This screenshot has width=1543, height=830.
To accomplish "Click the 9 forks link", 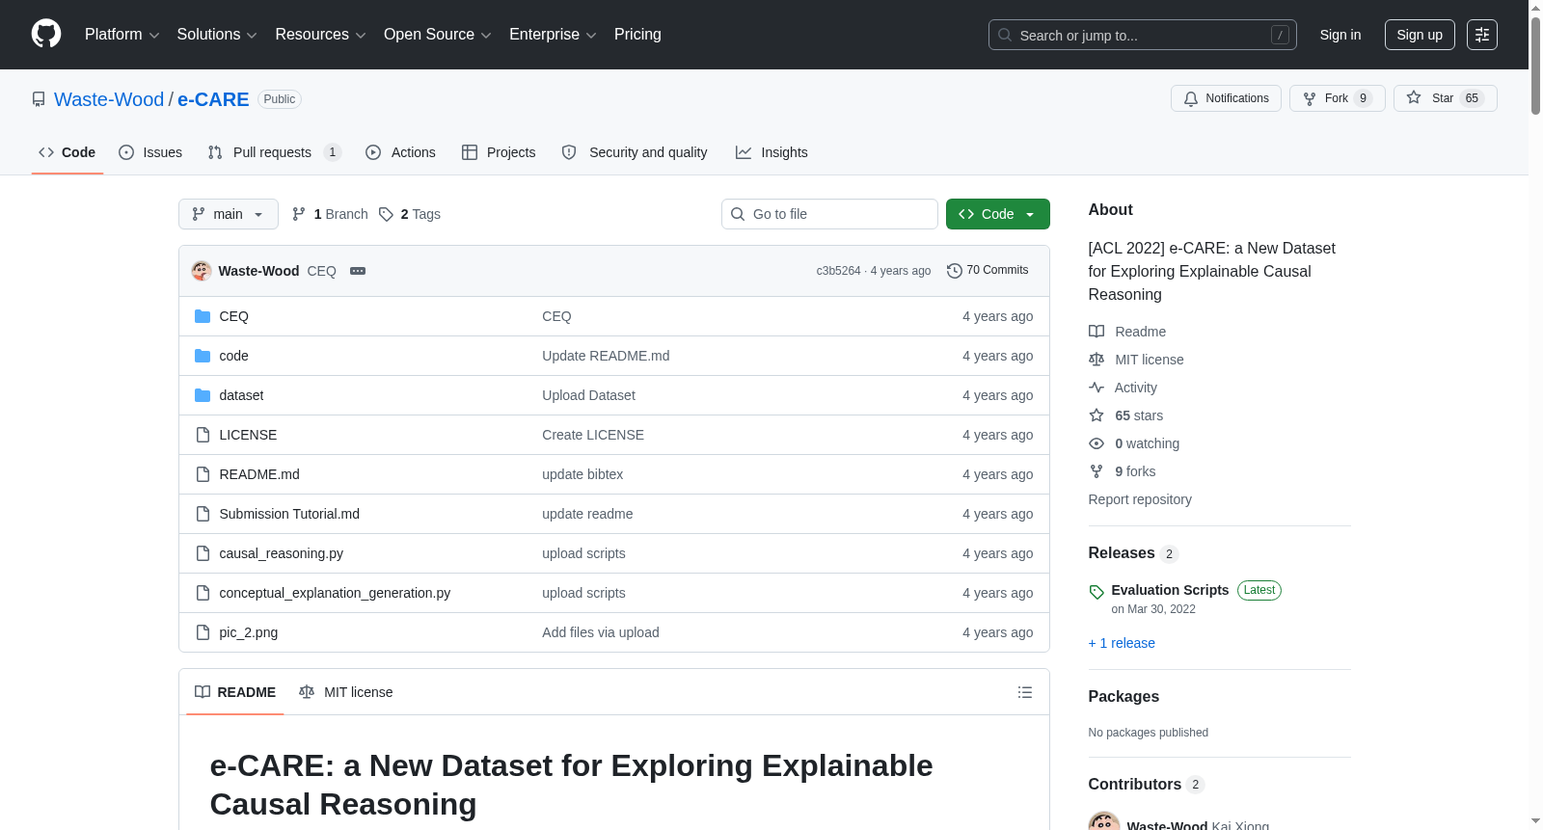I will click(1135, 471).
